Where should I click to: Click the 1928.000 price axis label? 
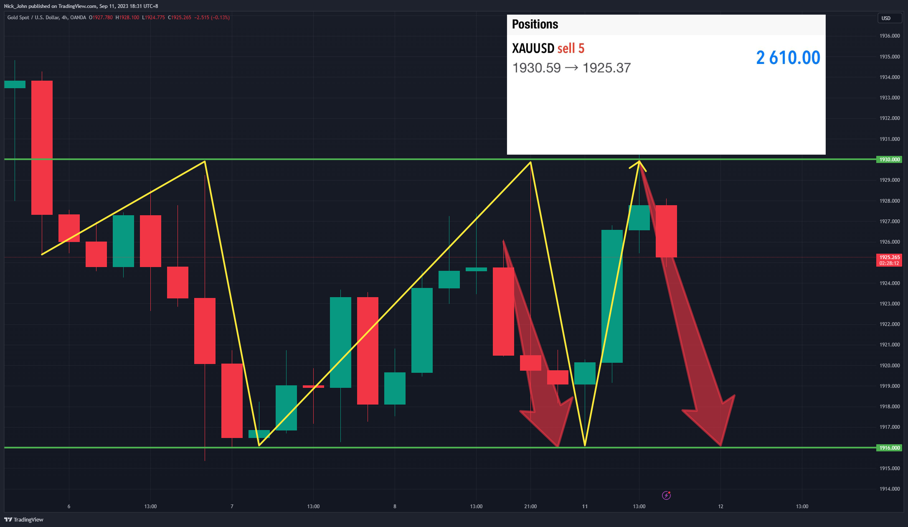tap(890, 201)
